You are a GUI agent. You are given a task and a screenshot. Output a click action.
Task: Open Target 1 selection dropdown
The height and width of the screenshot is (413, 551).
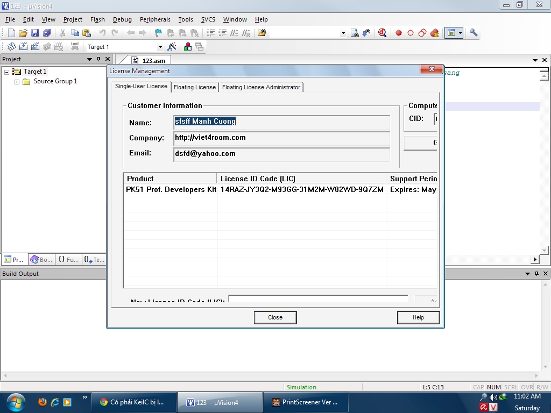[160, 47]
